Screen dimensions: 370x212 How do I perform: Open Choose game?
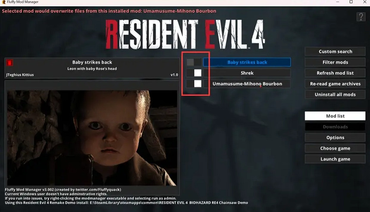click(335, 148)
